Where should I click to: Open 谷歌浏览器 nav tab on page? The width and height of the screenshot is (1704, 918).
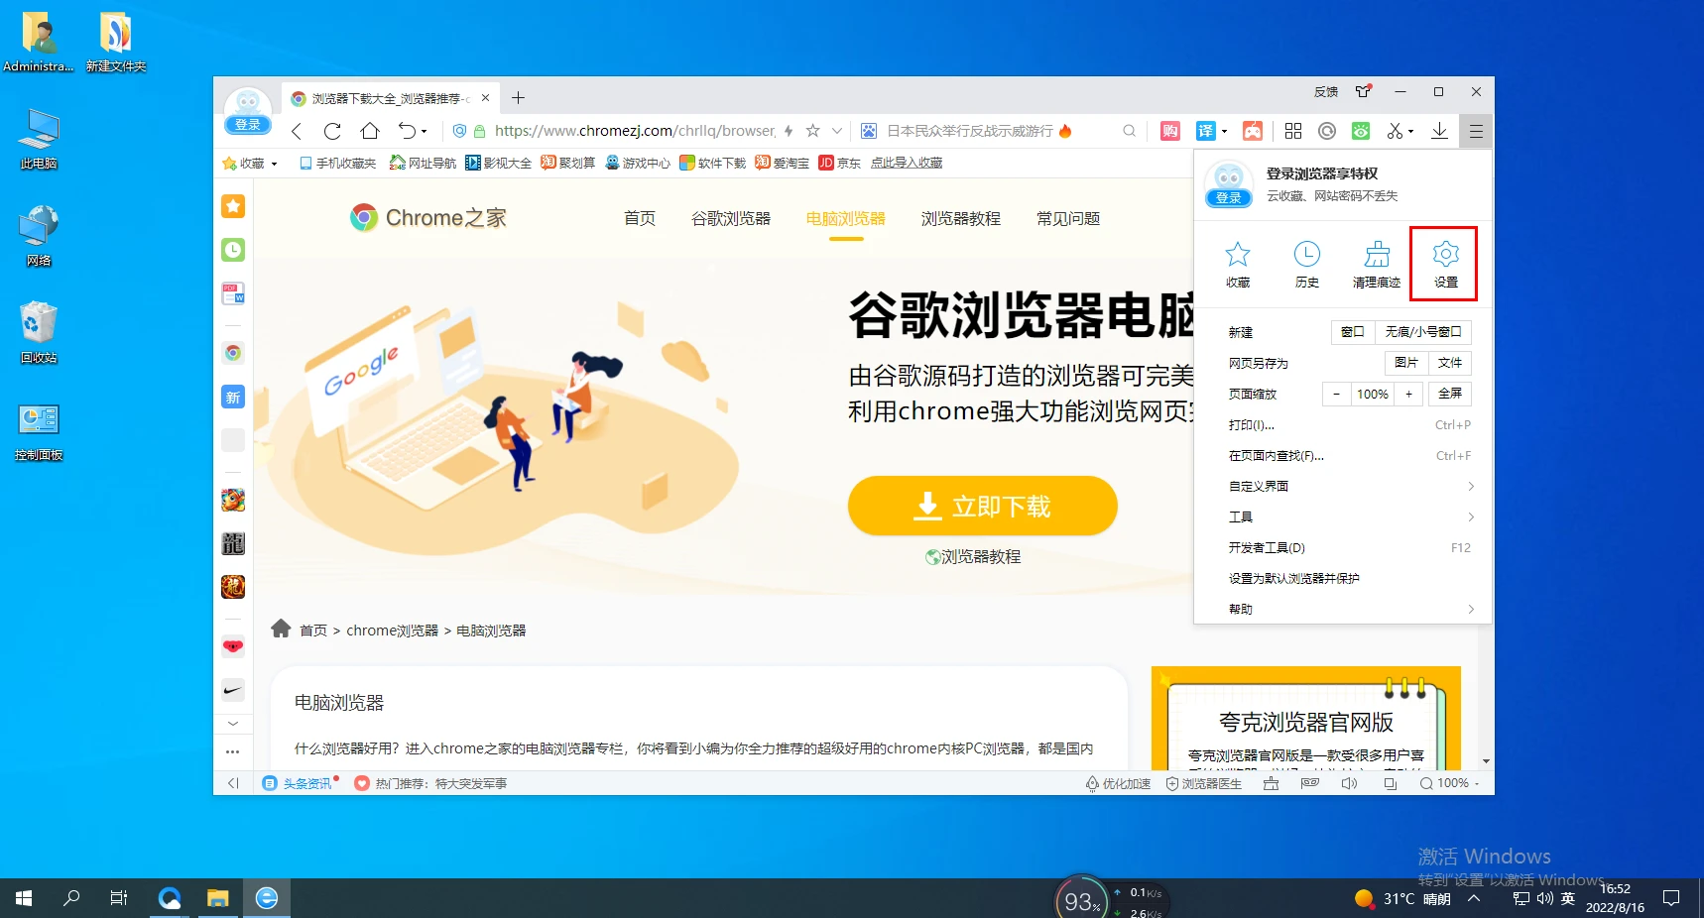point(731,218)
